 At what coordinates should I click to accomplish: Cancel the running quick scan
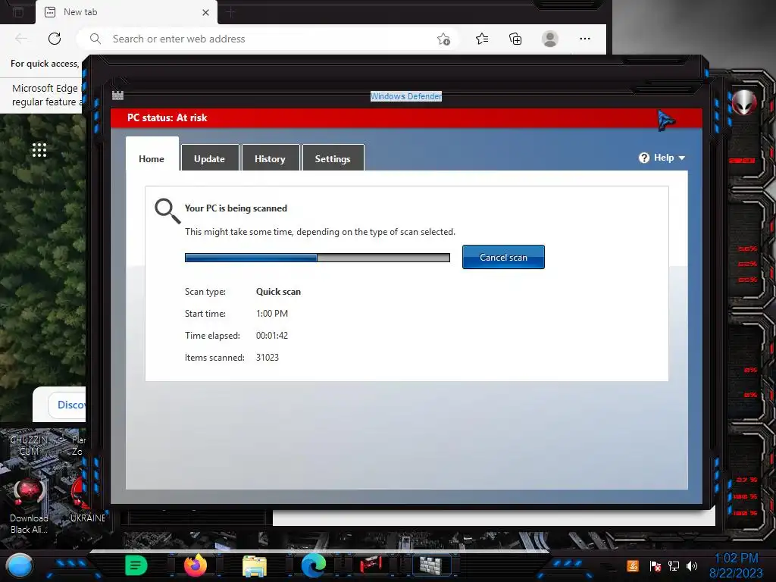tap(503, 257)
